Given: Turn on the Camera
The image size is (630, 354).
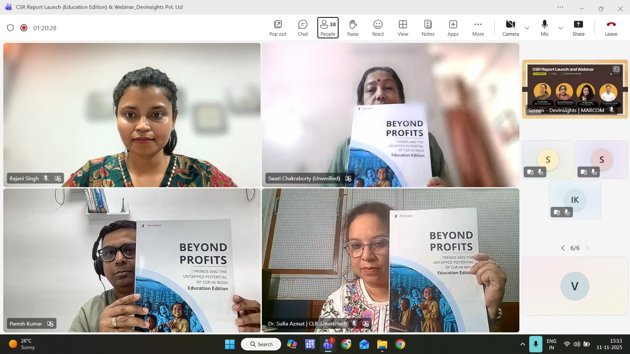Looking at the screenshot, I should pyautogui.click(x=510, y=28).
